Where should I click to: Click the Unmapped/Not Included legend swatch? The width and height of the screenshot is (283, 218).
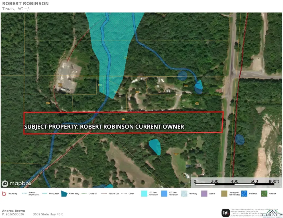(224, 194)
